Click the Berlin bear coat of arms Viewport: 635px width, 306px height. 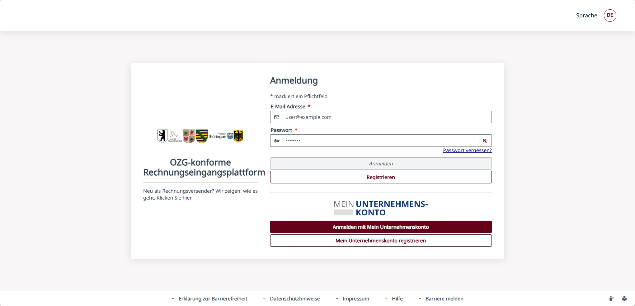[x=162, y=136]
